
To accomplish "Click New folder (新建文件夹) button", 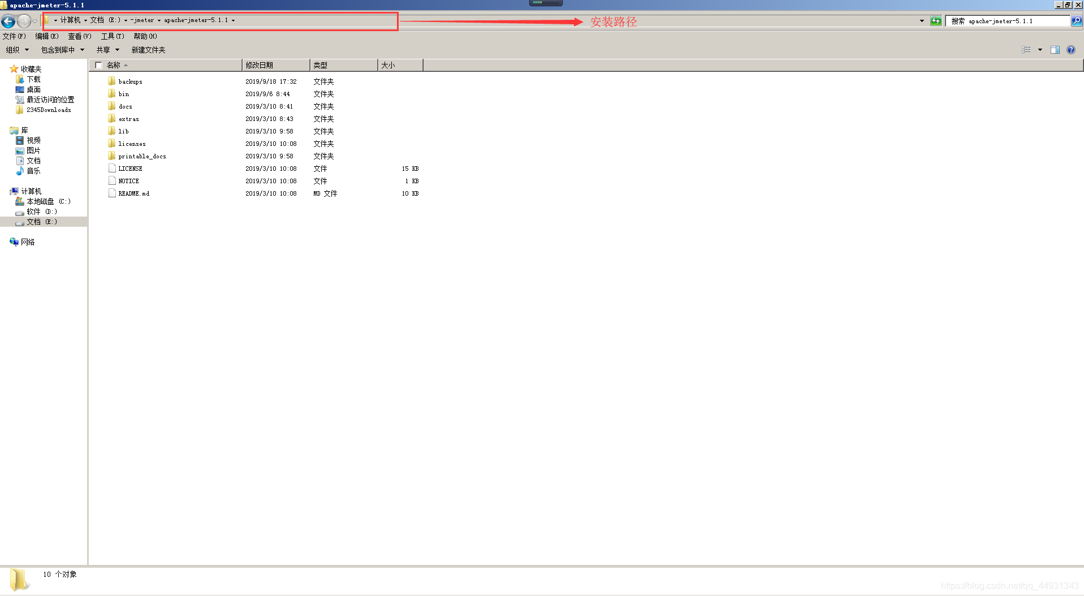I will click(148, 50).
